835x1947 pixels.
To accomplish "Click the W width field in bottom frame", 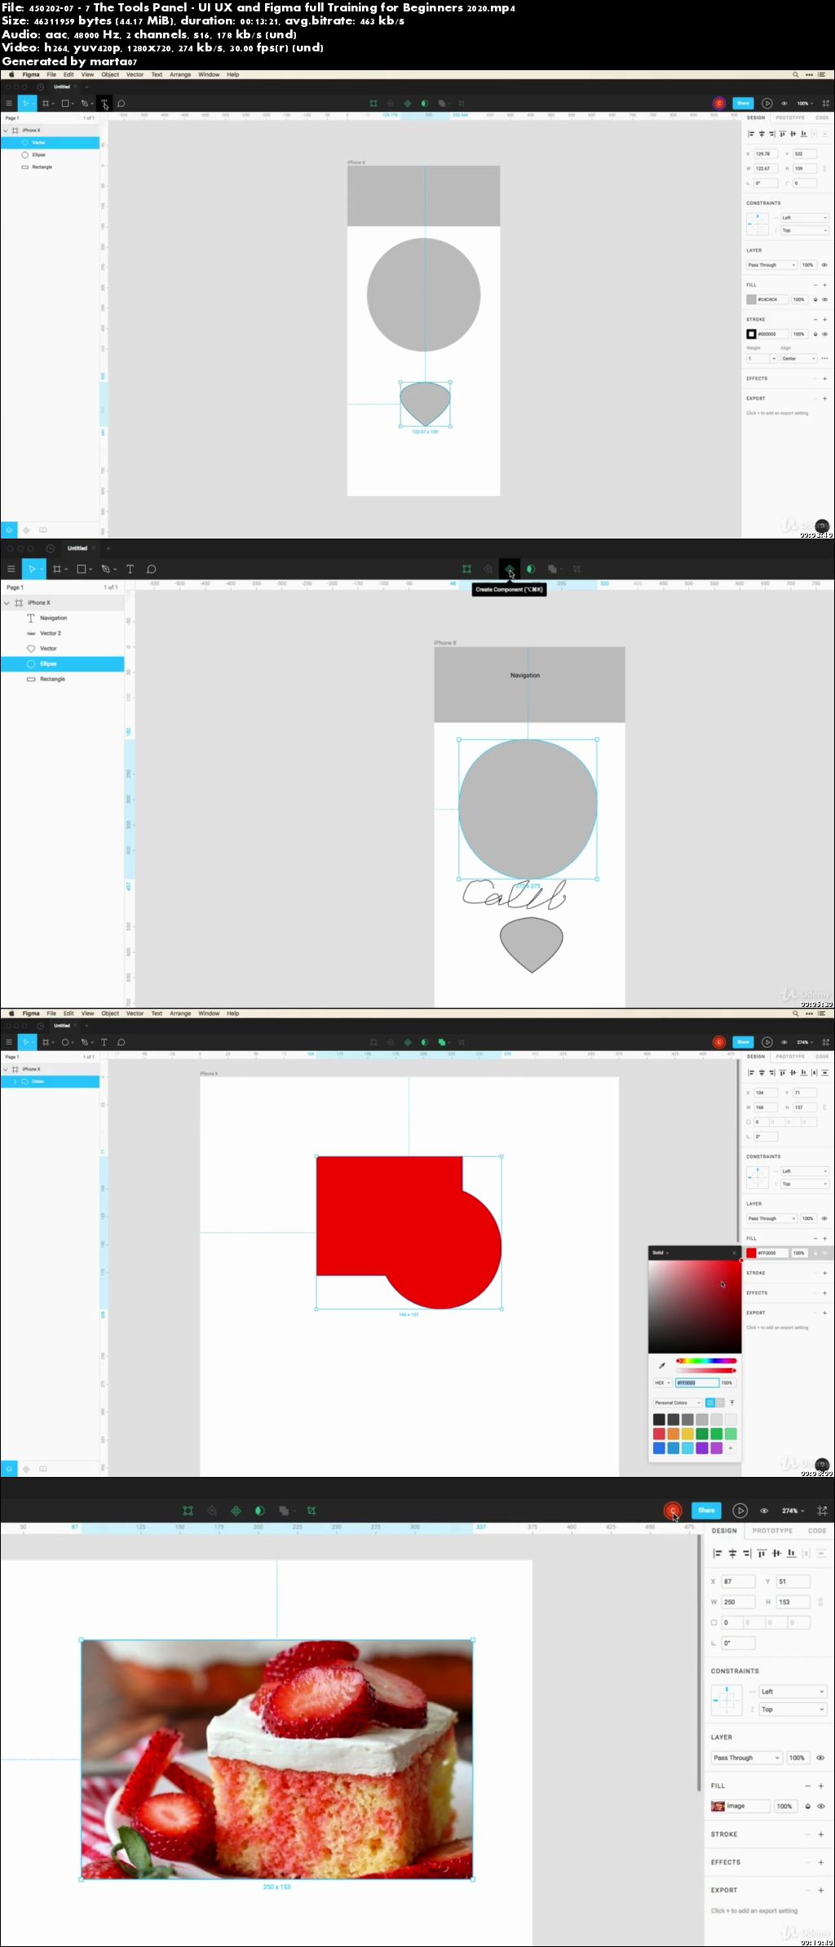I will click(x=739, y=1602).
